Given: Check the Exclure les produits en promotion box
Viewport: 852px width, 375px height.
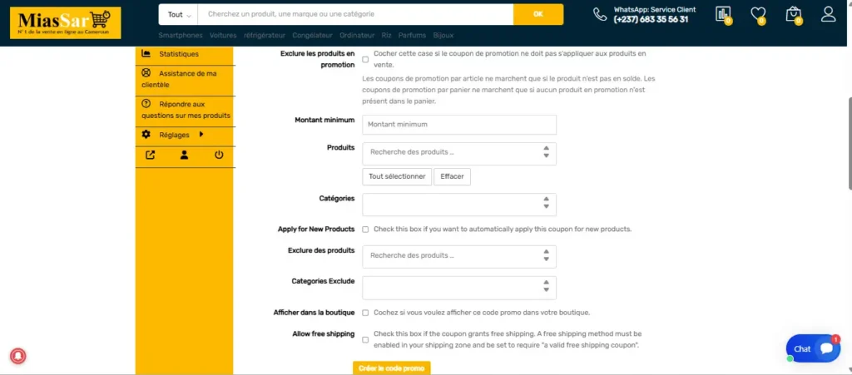Looking at the screenshot, I should point(365,59).
